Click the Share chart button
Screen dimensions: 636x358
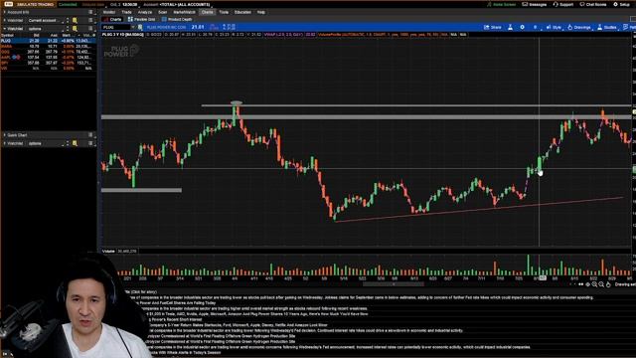[x=493, y=27]
